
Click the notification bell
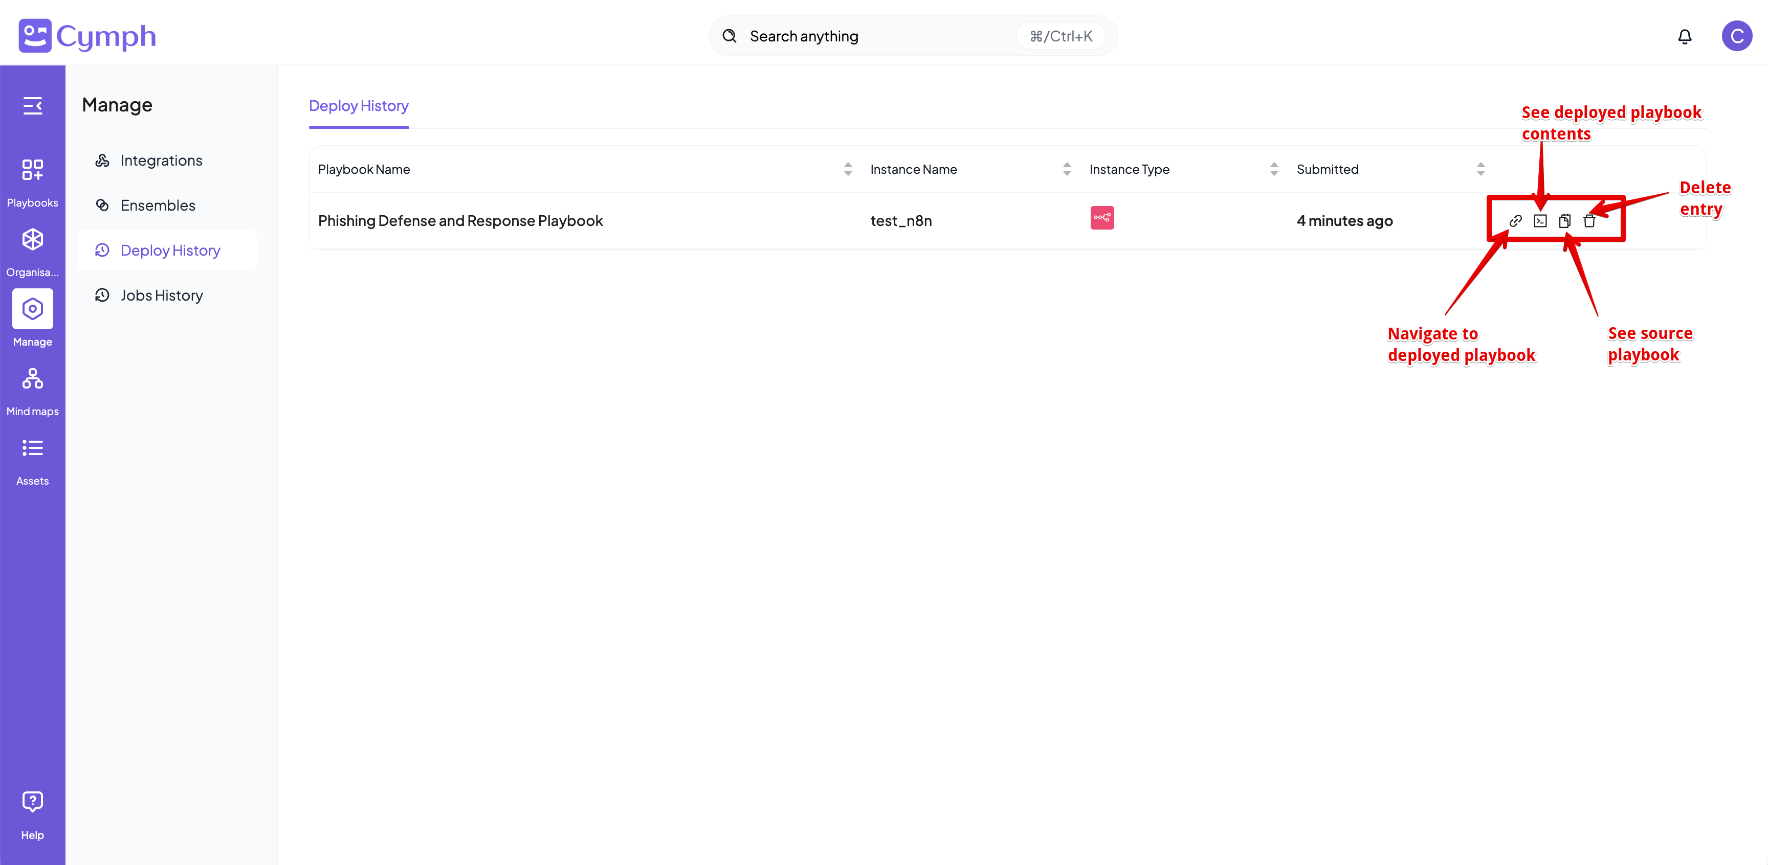[1685, 36]
